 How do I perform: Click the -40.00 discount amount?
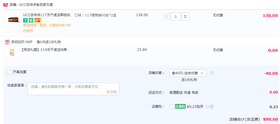pyautogui.click(x=271, y=73)
